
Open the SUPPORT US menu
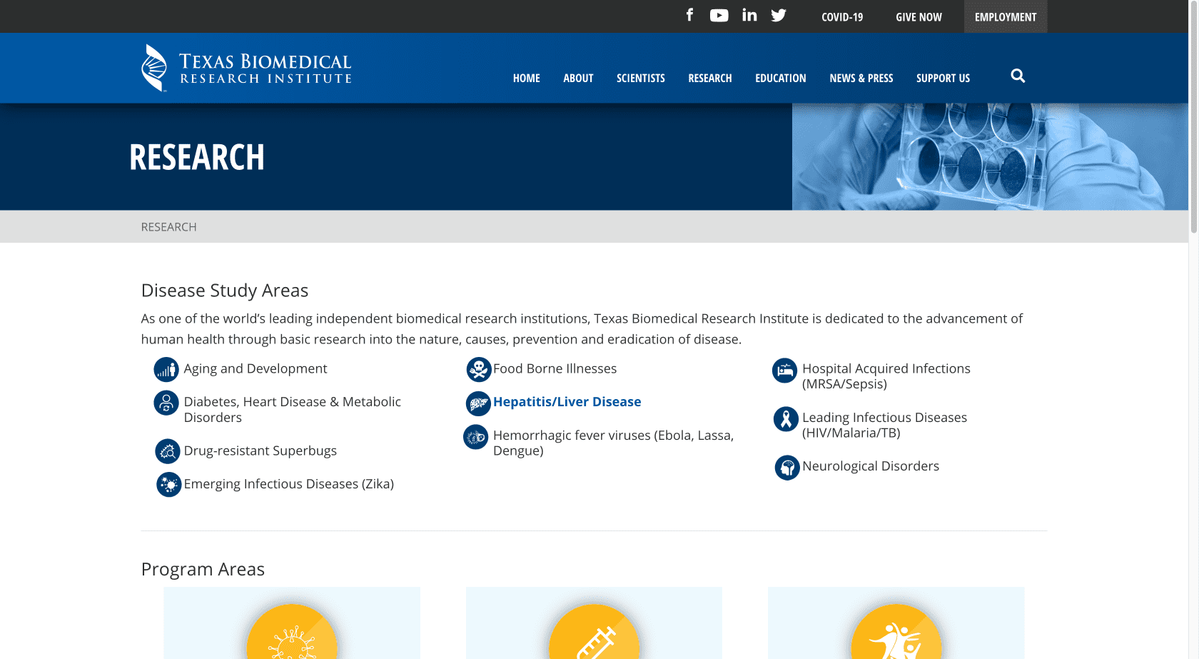coord(943,78)
